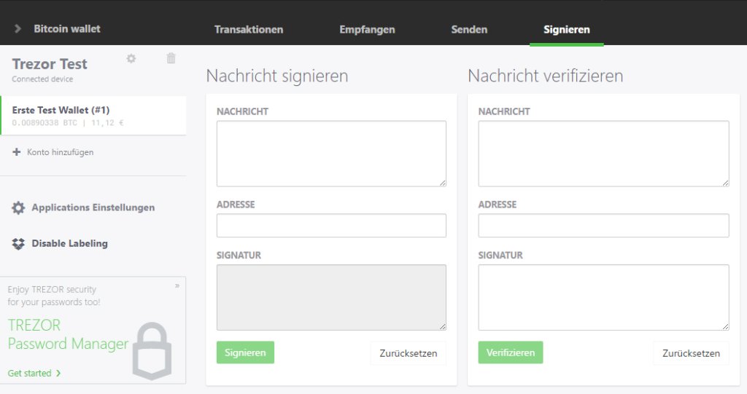Select the Signieren tab
This screenshot has height=394, width=747.
(566, 30)
